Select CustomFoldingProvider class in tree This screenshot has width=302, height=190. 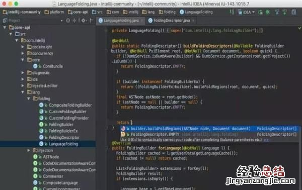click(x=64, y=118)
